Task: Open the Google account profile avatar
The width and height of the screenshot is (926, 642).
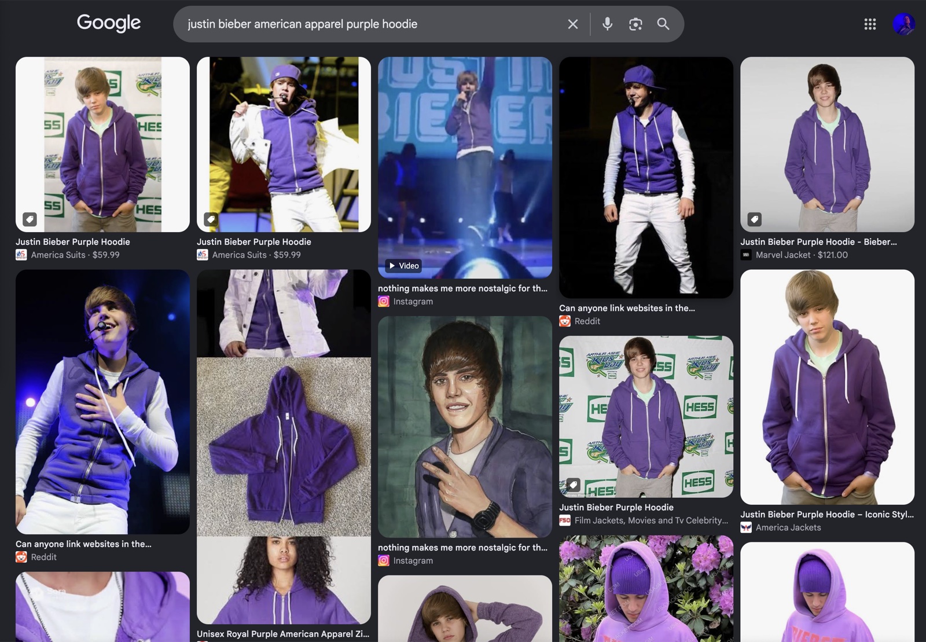Action: click(x=903, y=24)
